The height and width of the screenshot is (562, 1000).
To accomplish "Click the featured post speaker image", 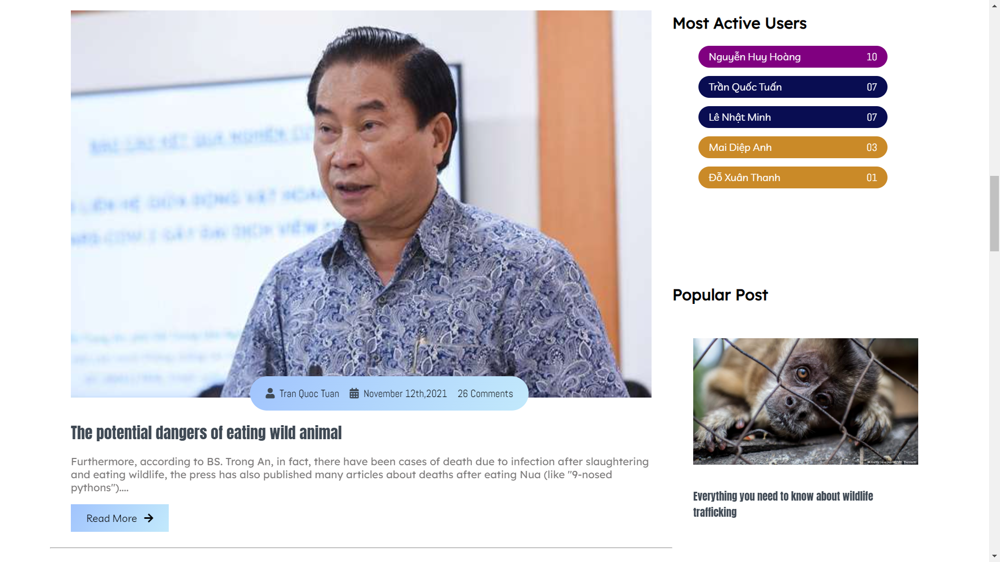I will click(361, 204).
